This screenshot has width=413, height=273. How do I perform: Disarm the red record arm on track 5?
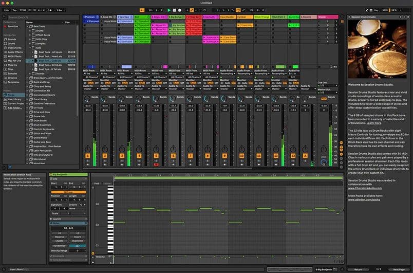[x=156, y=165]
